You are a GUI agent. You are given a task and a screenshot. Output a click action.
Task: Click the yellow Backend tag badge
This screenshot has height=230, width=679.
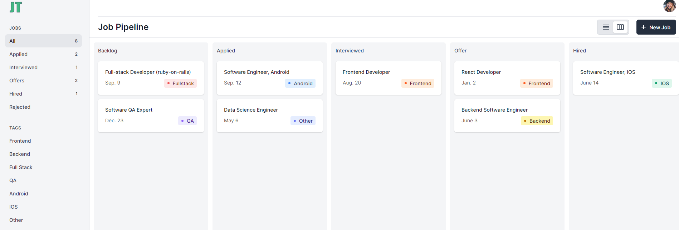point(537,121)
